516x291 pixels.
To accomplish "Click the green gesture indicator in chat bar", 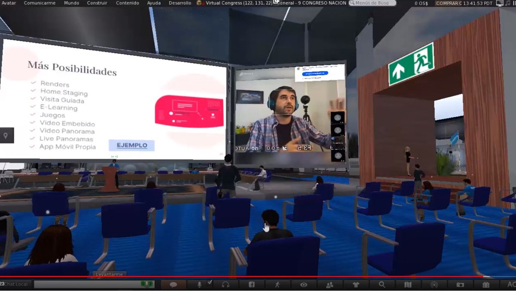I will [x=147, y=284].
